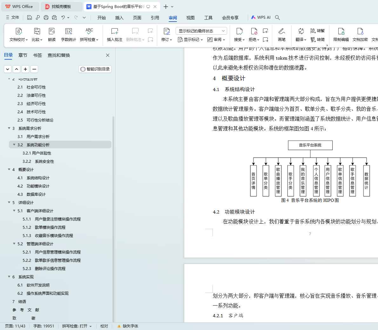Open 字数统计 word count
The width and height of the screenshot is (378, 330).
69,35
